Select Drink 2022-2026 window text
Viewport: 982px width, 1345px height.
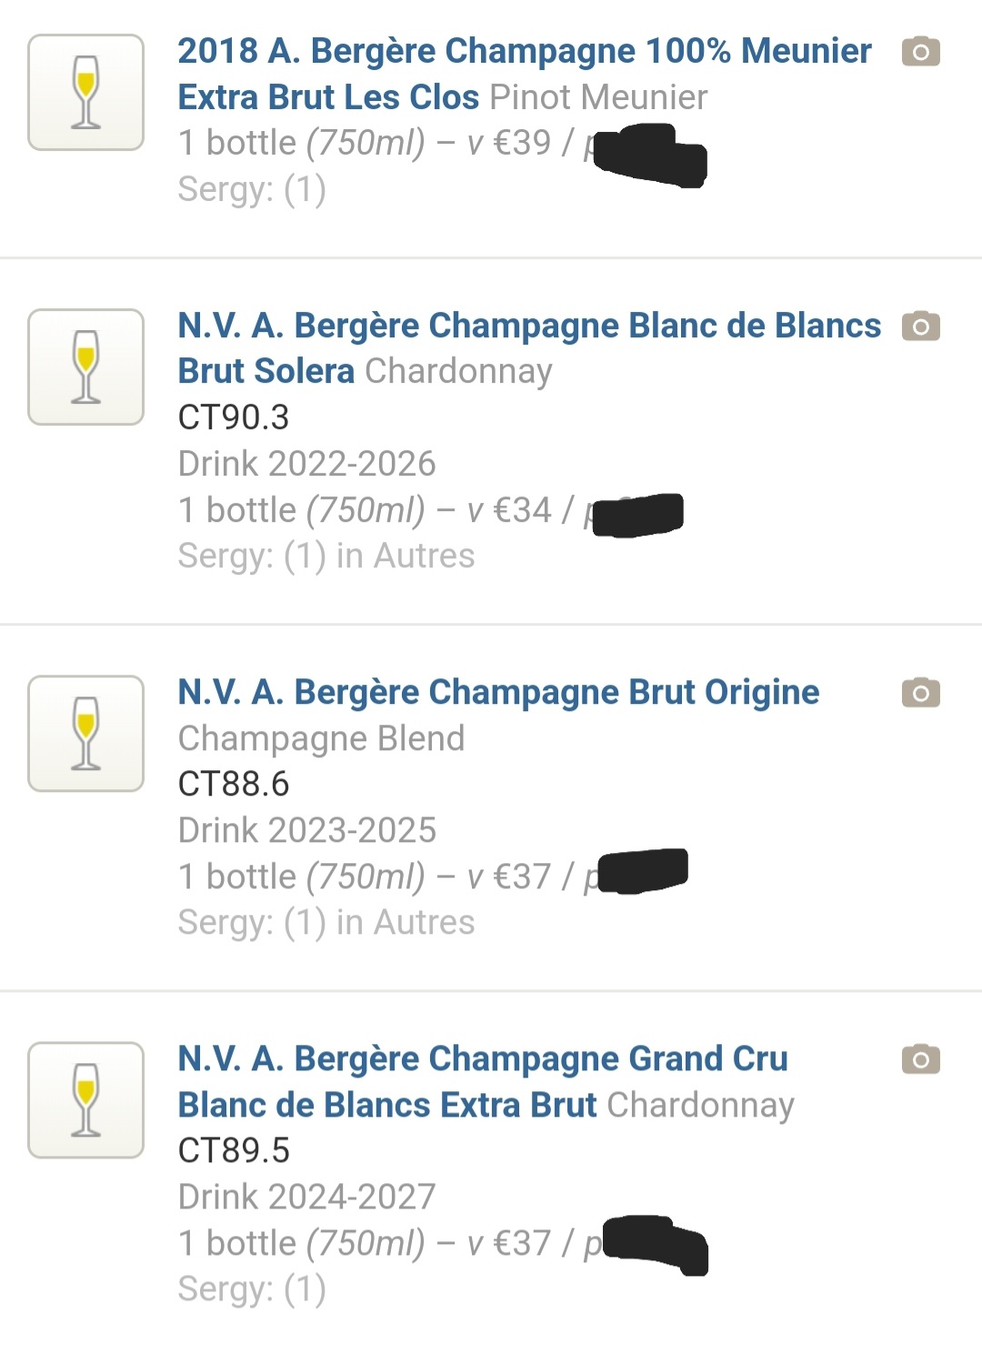tap(307, 464)
